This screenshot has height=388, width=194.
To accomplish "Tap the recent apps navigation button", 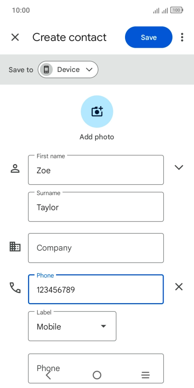I will pyautogui.click(x=145, y=375).
